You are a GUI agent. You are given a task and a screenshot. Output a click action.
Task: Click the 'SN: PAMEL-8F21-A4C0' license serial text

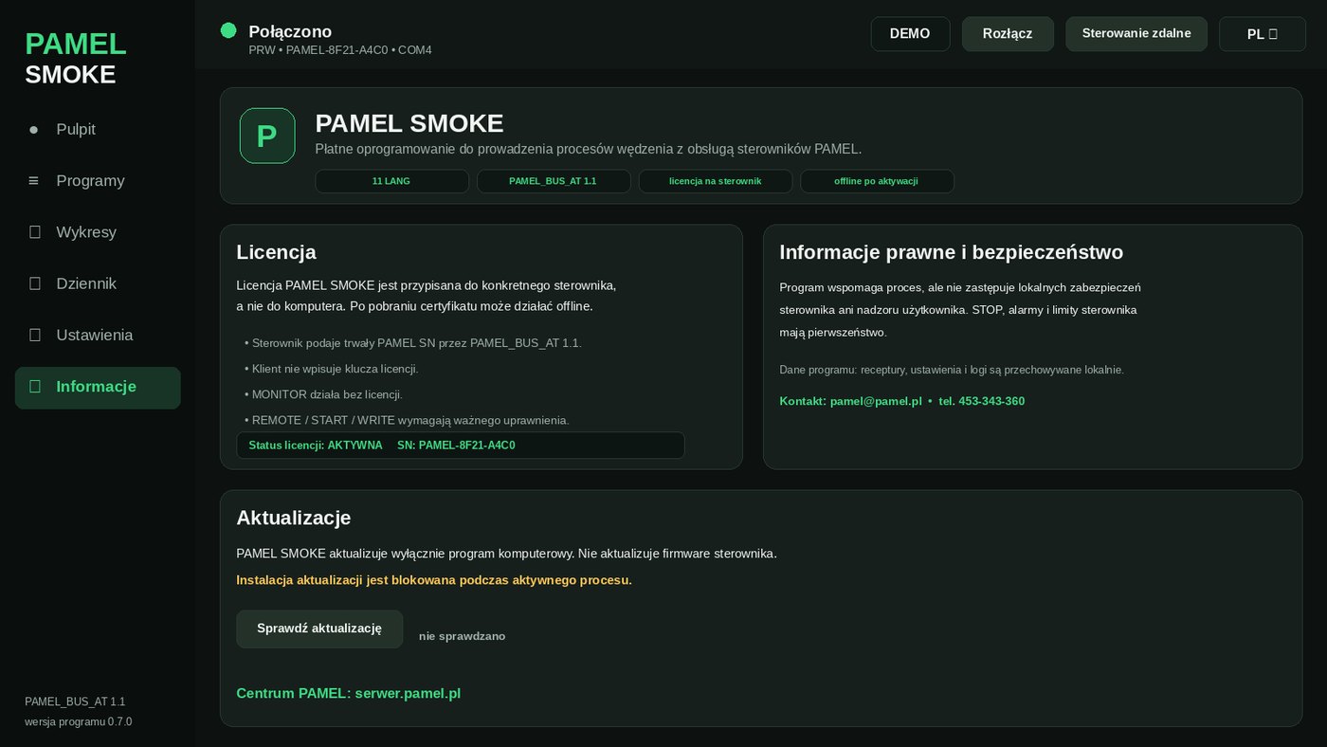(x=456, y=446)
